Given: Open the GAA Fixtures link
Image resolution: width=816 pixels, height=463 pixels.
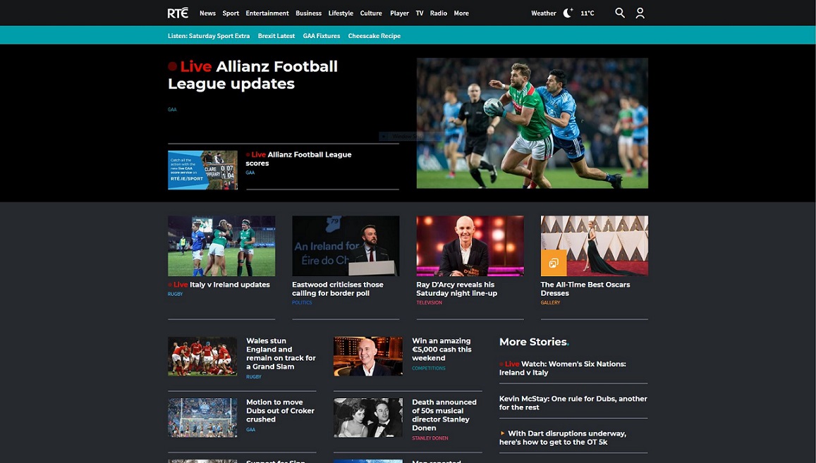Looking at the screenshot, I should click(322, 36).
